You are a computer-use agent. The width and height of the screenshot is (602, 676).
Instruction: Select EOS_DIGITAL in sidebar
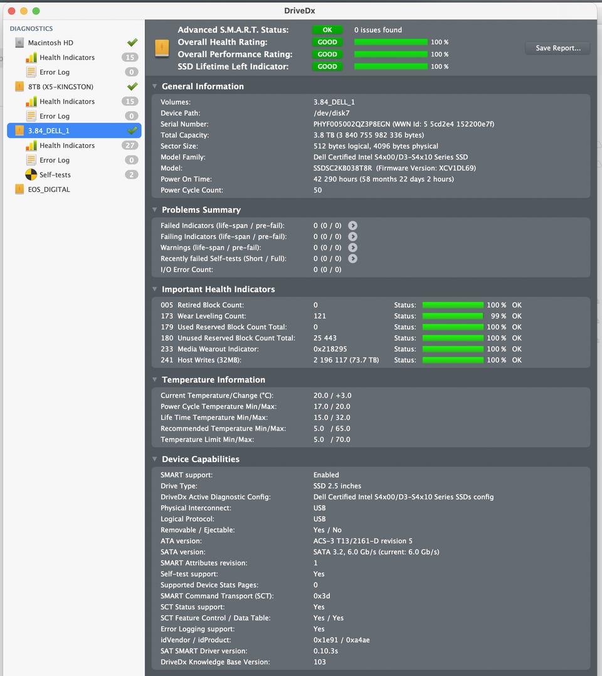(x=74, y=189)
